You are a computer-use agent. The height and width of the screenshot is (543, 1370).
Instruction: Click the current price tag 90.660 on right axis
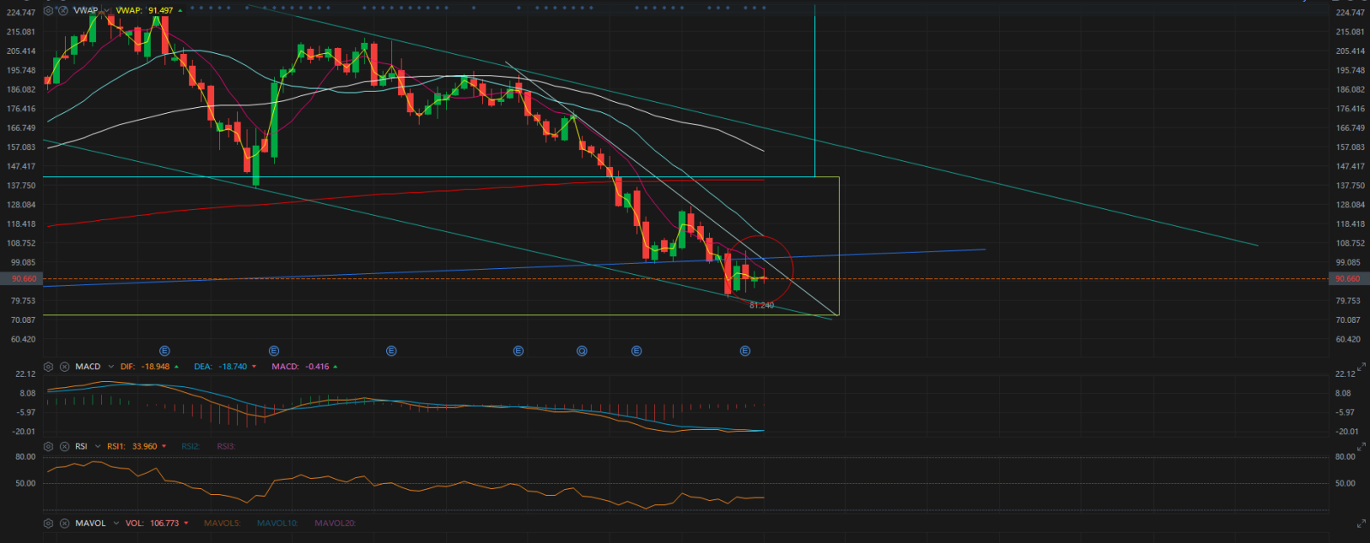[1347, 279]
